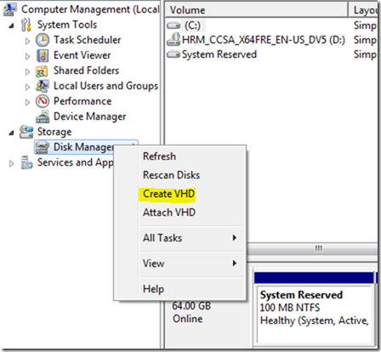Click the D: DVD drive icon
Viewport: 381px width, 352px height.
pyautogui.click(x=173, y=39)
